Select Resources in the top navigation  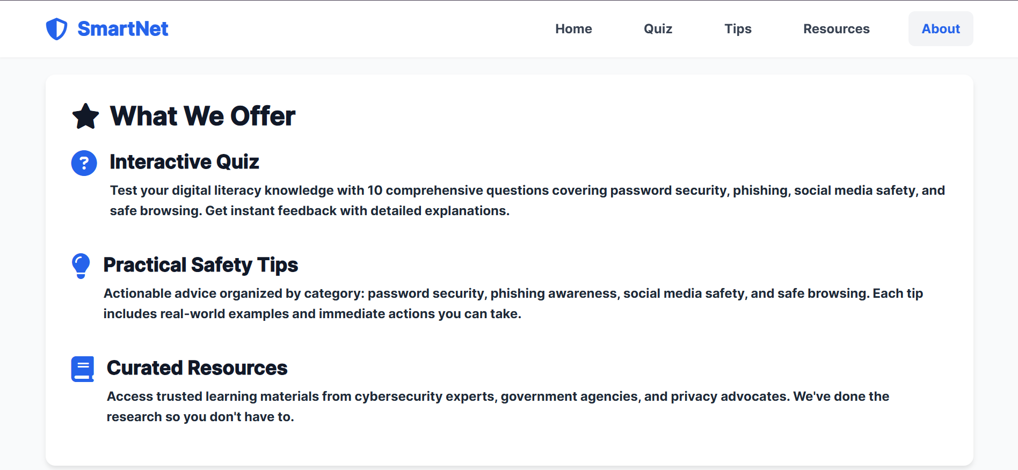(836, 29)
